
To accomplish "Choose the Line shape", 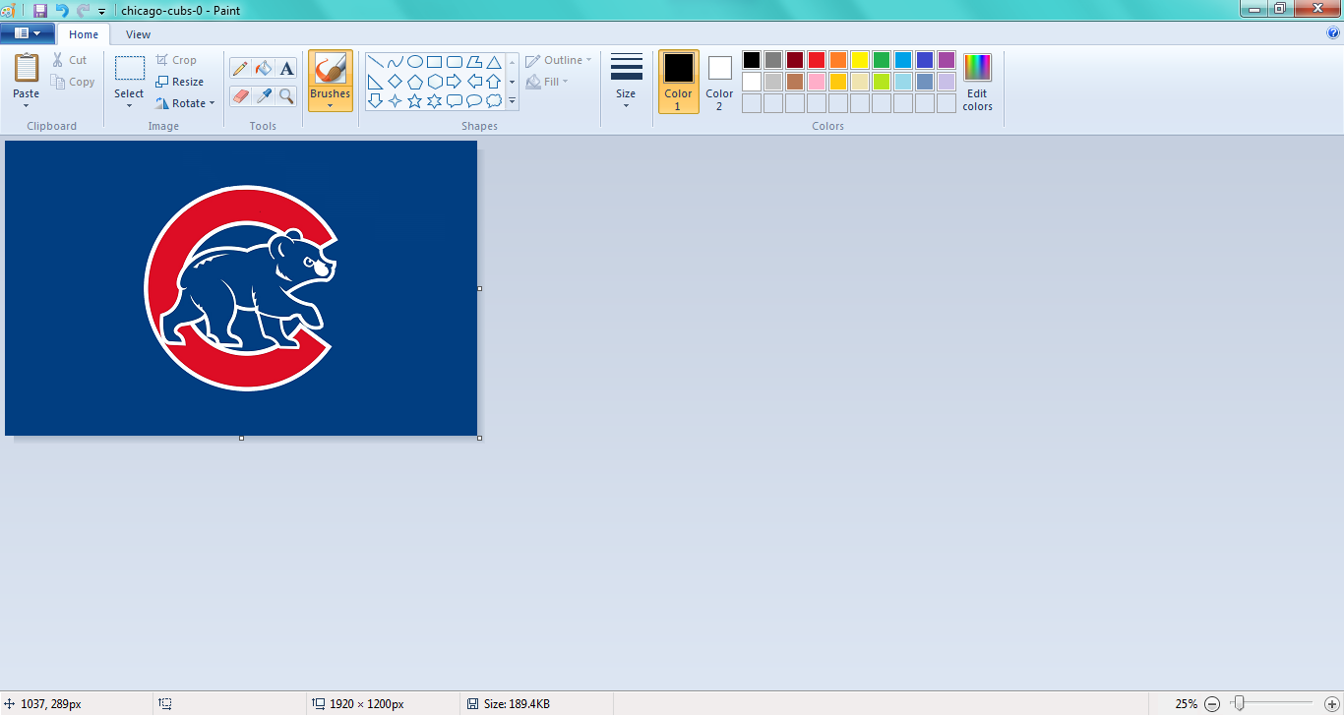I will (x=375, y=62).
